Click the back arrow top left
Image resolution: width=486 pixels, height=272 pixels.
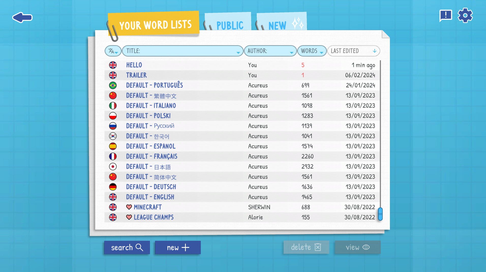click(22, 17)
